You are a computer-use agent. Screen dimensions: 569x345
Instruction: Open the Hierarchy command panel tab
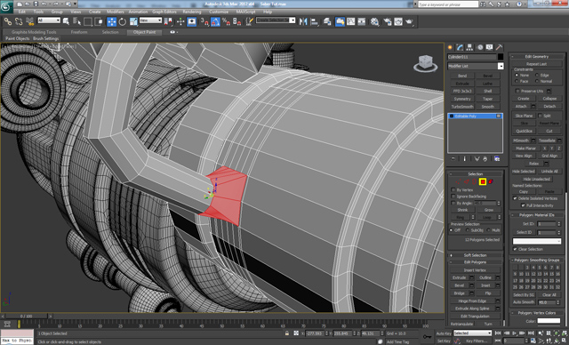click(470, 47)
